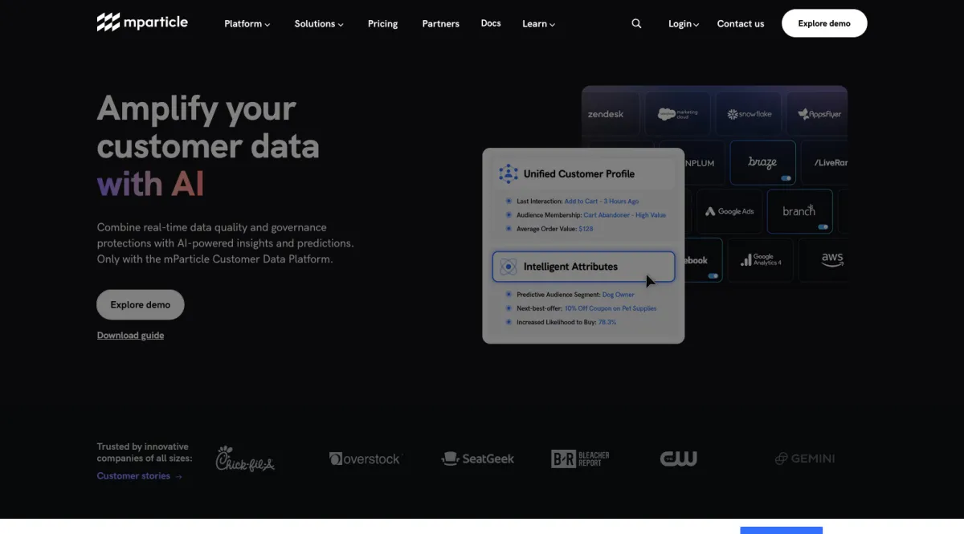Select the Branch integration tile

(799, 211)
